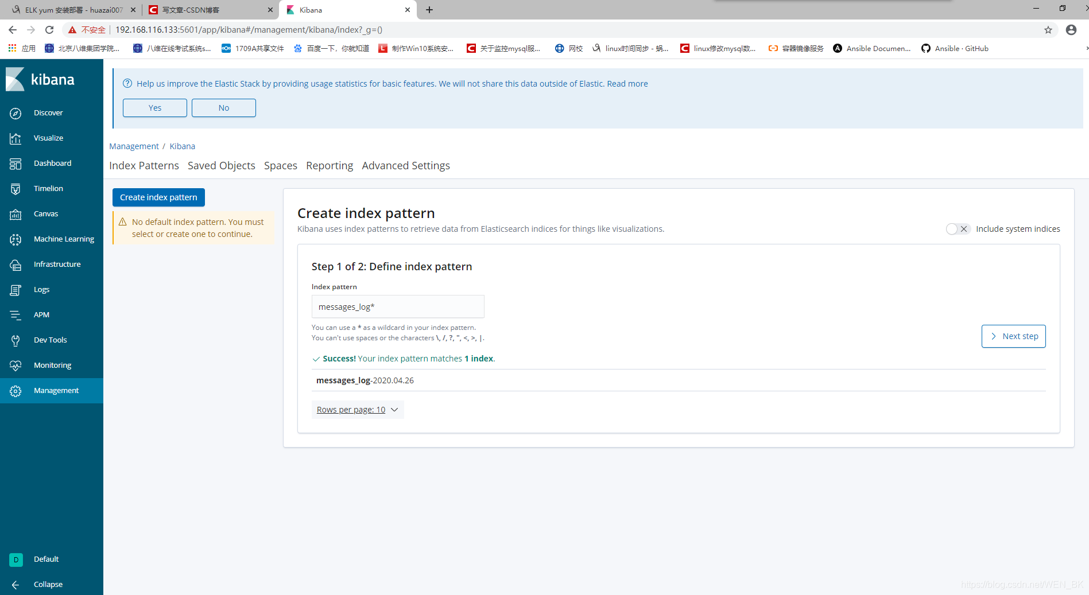
Task: Click the Index pattern input field
Action: [x=398, y=307]
